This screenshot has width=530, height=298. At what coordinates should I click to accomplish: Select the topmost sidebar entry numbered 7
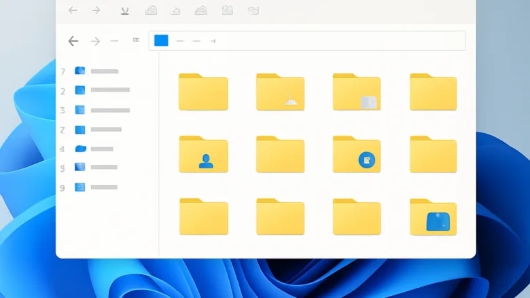pos(90,71)
